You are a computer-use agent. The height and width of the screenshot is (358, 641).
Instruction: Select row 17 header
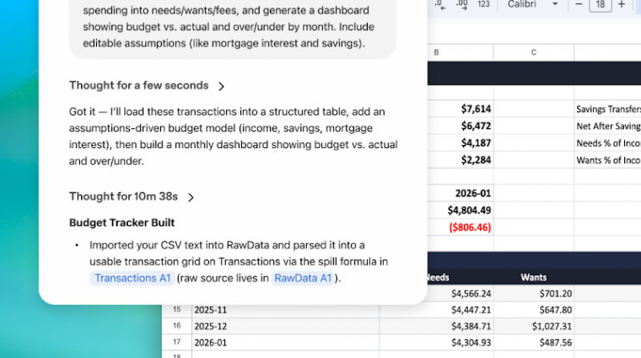(x=176, y=342)
